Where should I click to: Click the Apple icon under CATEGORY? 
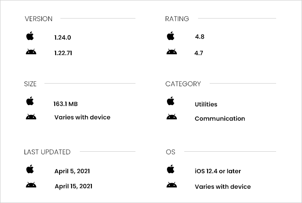click(x=170, y=101)
